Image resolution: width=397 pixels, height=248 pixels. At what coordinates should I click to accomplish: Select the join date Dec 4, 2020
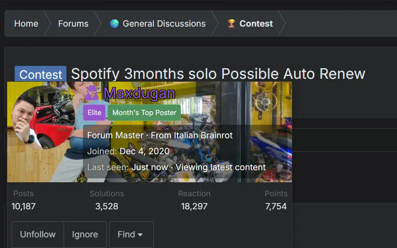point(144,151)
